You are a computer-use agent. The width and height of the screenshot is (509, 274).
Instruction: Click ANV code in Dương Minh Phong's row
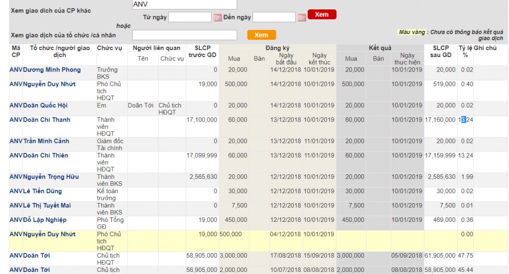point(16,70)
